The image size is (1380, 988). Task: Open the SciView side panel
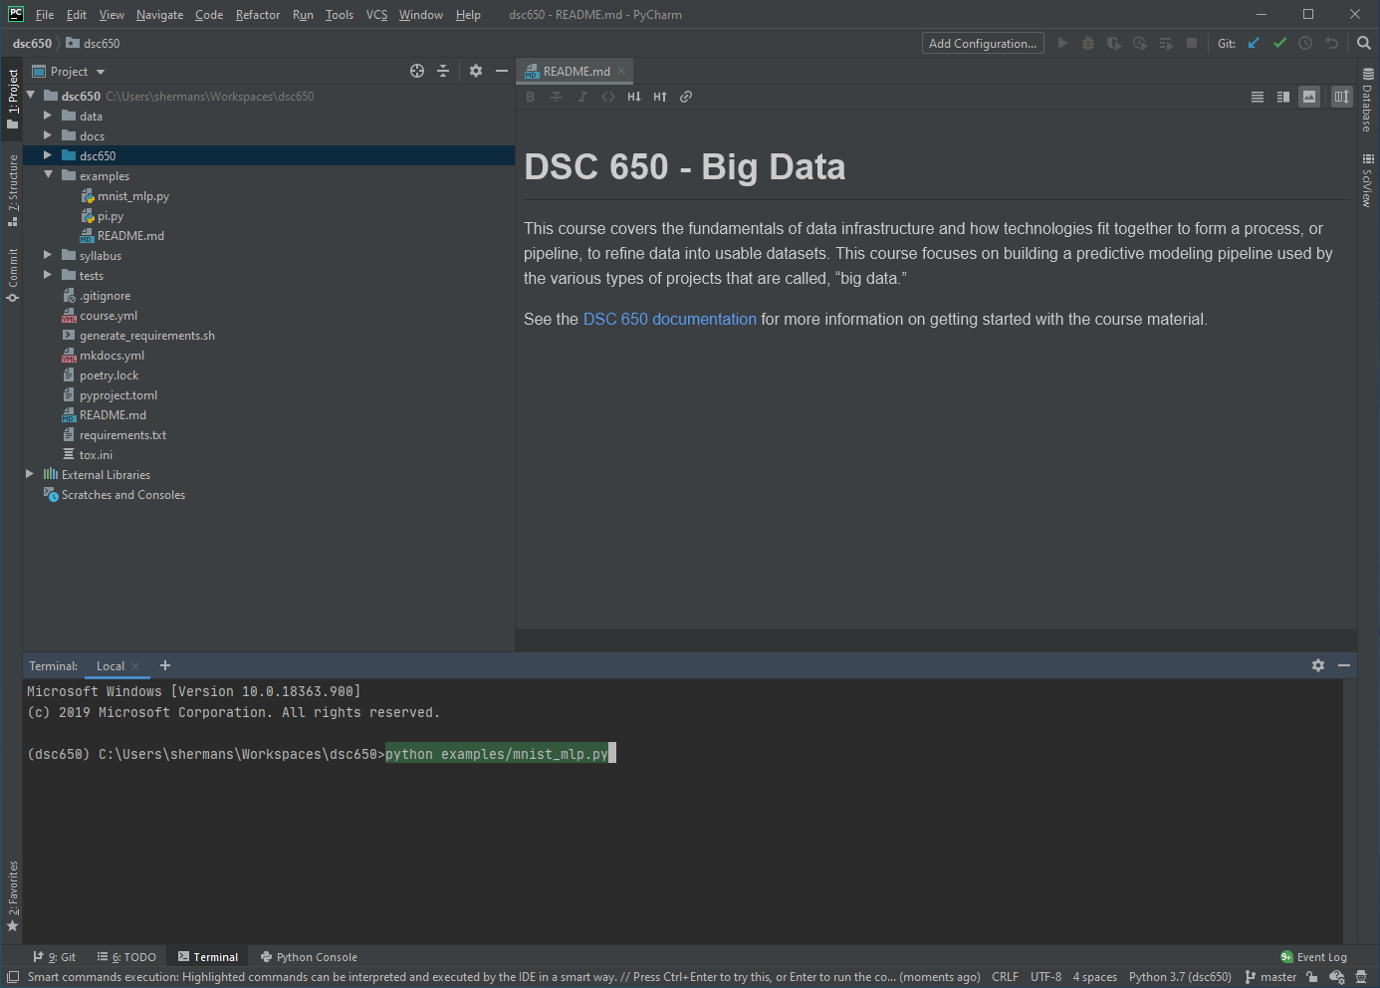point(1368,180)
